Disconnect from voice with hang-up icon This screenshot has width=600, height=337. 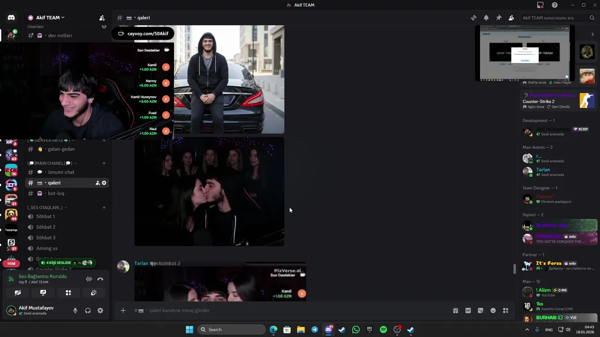pyautogui.click(x=100, y=279)
